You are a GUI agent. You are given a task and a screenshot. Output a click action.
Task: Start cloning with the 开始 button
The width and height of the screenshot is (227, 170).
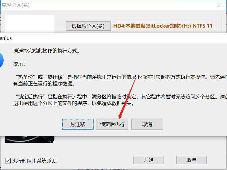click(149, 160)
